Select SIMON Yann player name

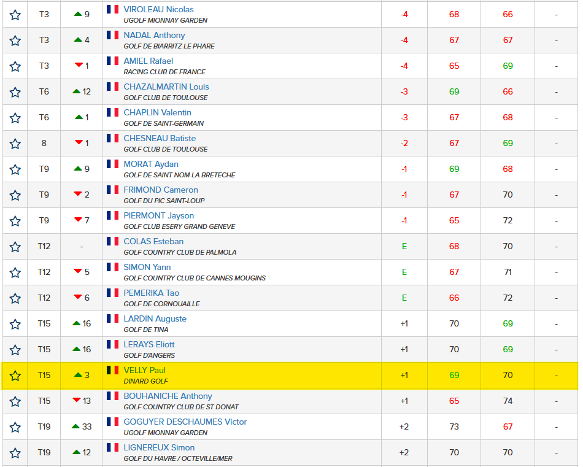pos(147,267)
